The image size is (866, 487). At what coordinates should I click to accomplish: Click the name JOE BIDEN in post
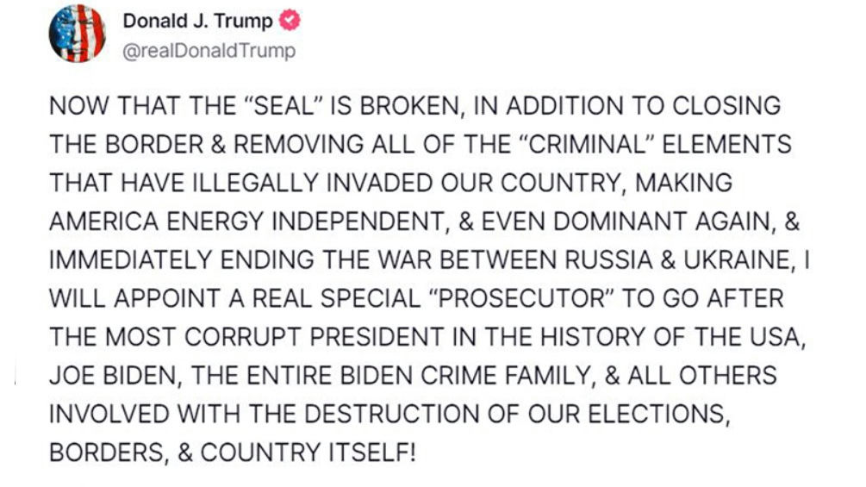pos(112,376)
